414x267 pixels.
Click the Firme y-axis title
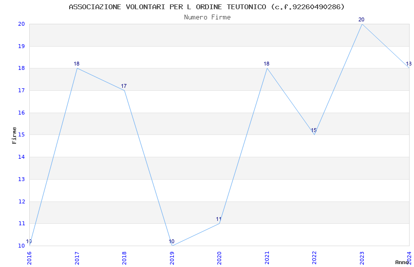[x=14, y=135]
